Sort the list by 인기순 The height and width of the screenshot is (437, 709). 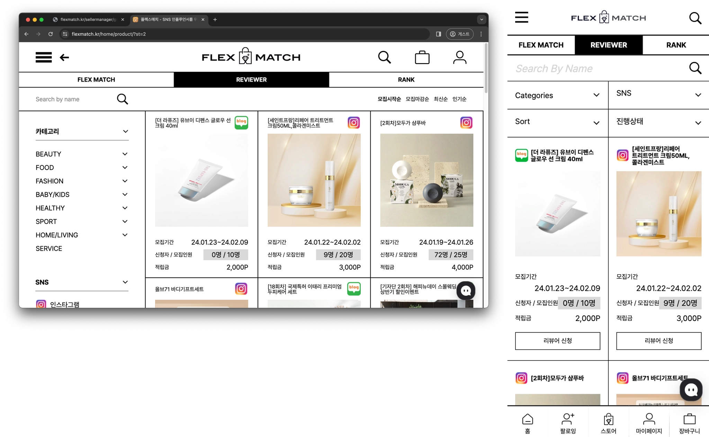459,99
